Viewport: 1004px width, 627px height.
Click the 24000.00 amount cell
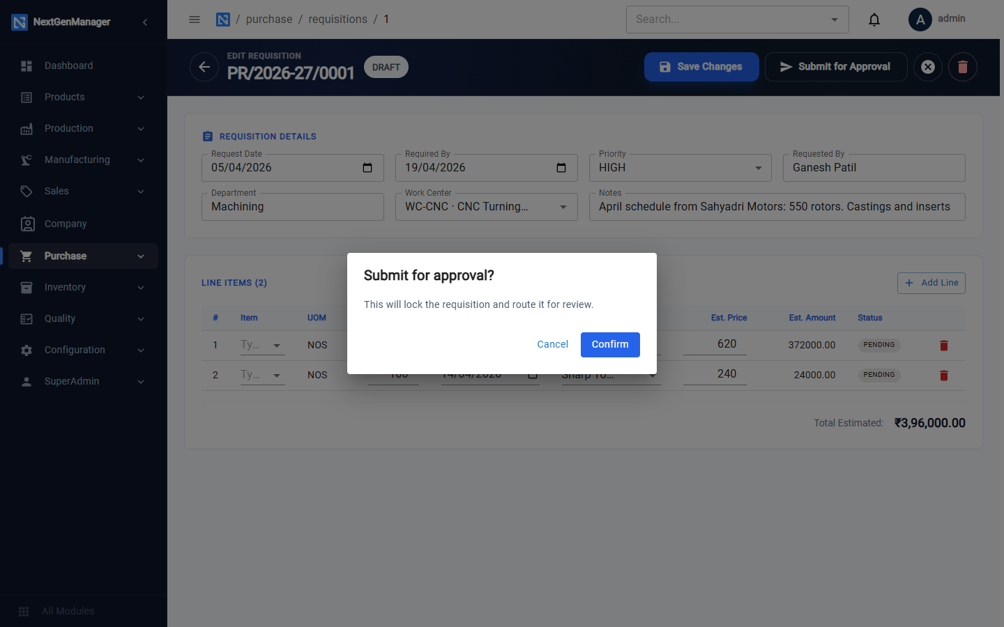click(x=814, y=376)
